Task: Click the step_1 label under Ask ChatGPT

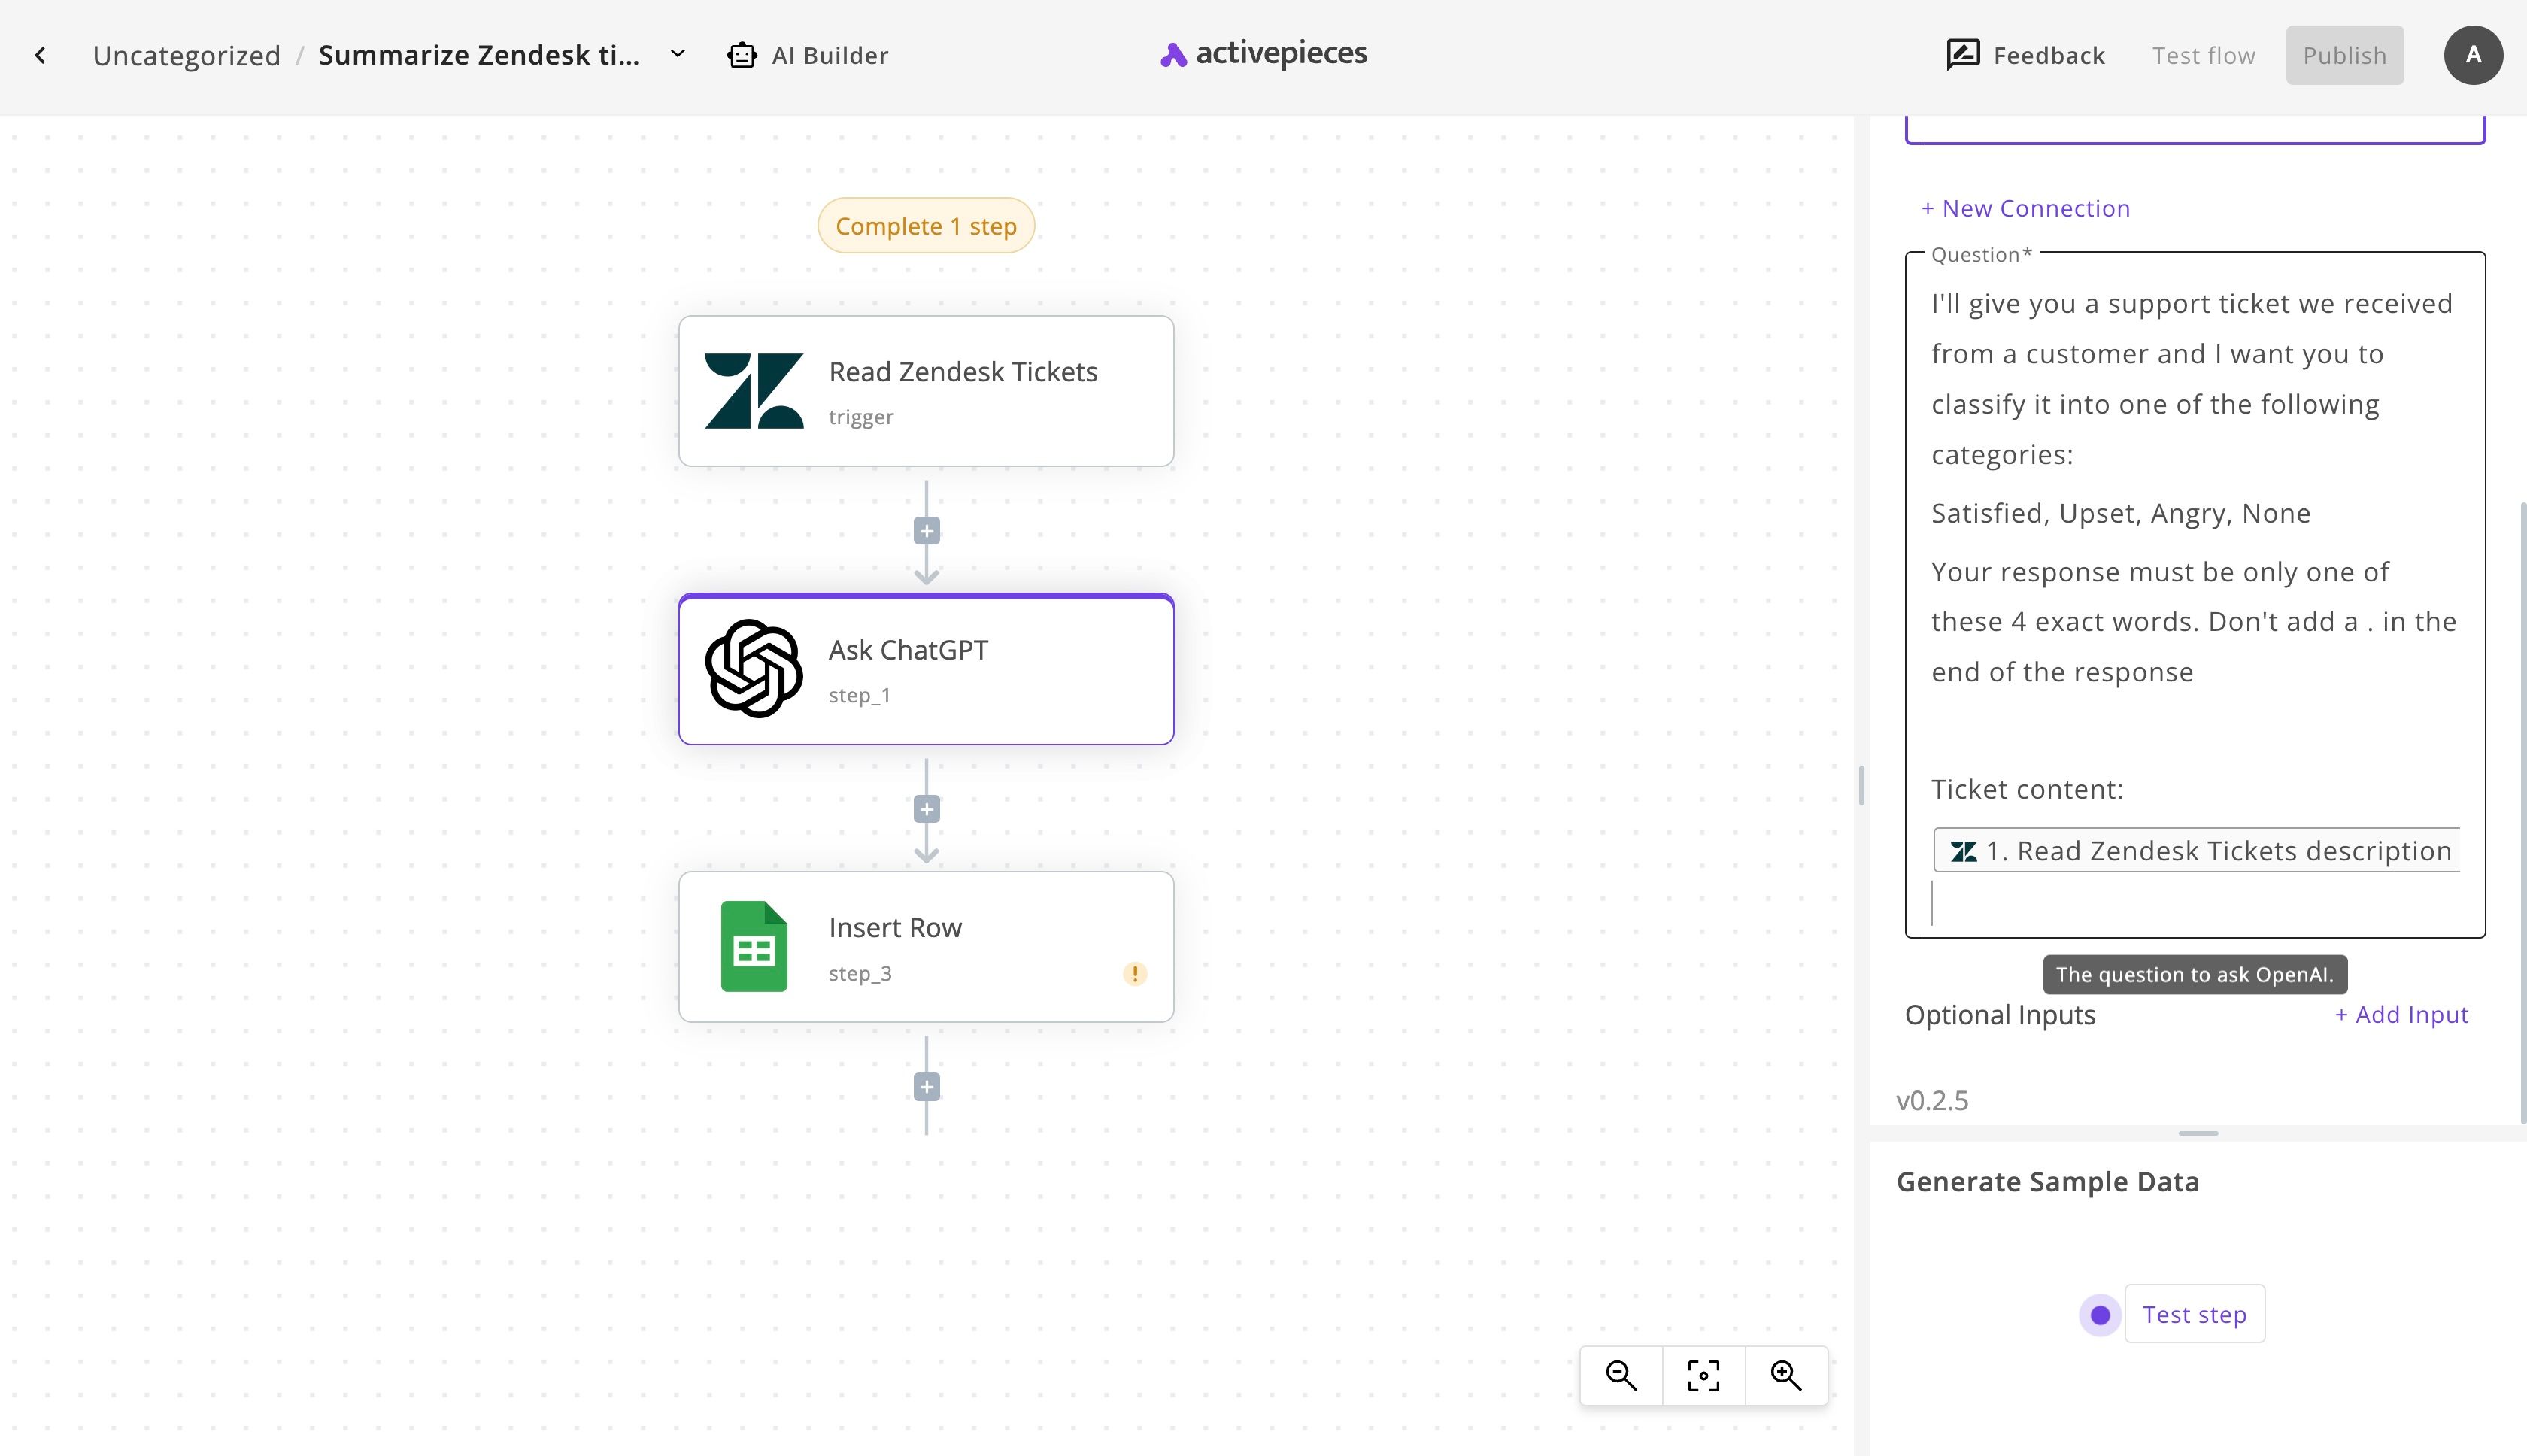Action: point(859,696)
